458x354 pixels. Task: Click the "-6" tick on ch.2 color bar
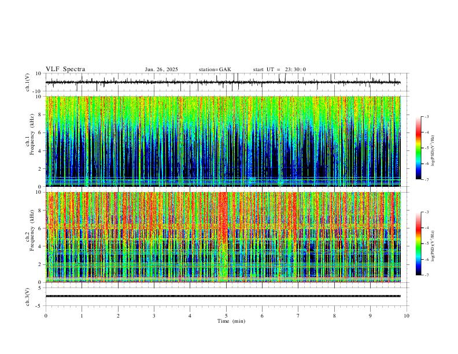(427, 259)
